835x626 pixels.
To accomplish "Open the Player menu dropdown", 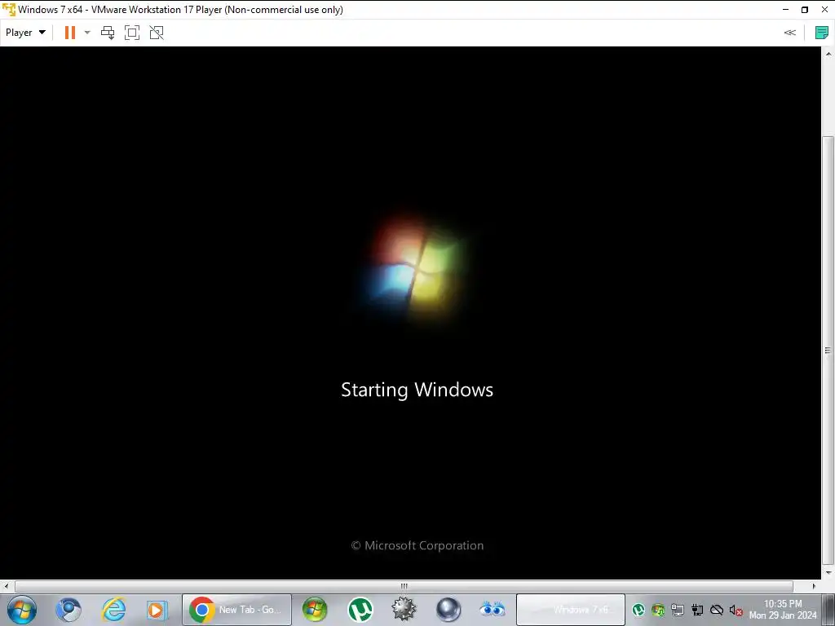I will click(25, 33).
